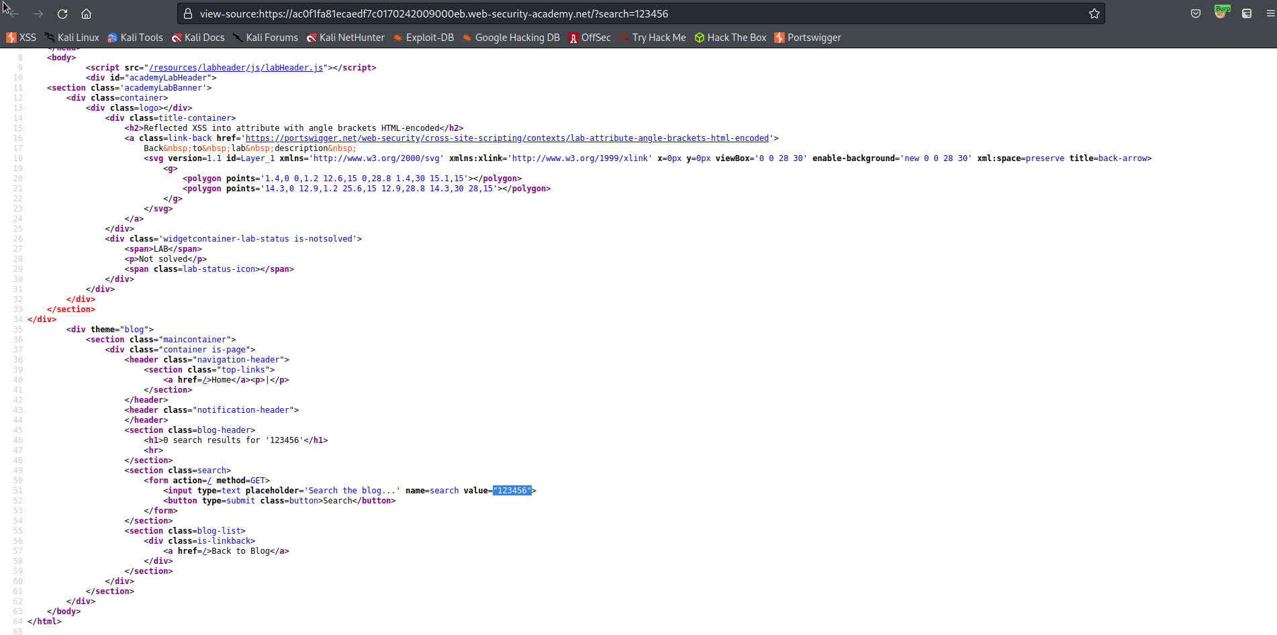1277x635 pixels.
Task: Click the 'blog-header' class value
Action: 224,430
